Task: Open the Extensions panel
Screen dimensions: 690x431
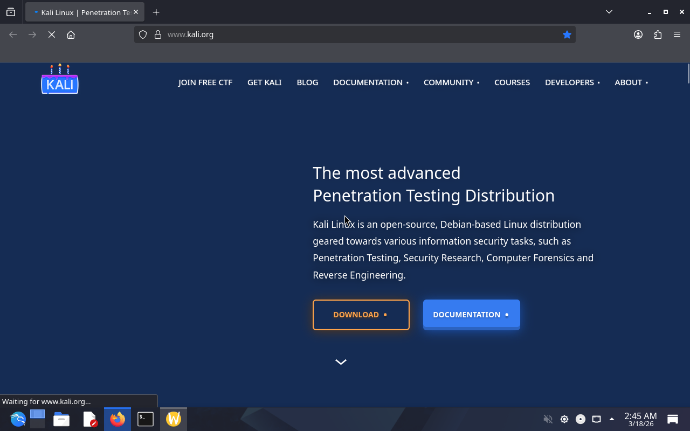Action: click(x=658, y=34)
